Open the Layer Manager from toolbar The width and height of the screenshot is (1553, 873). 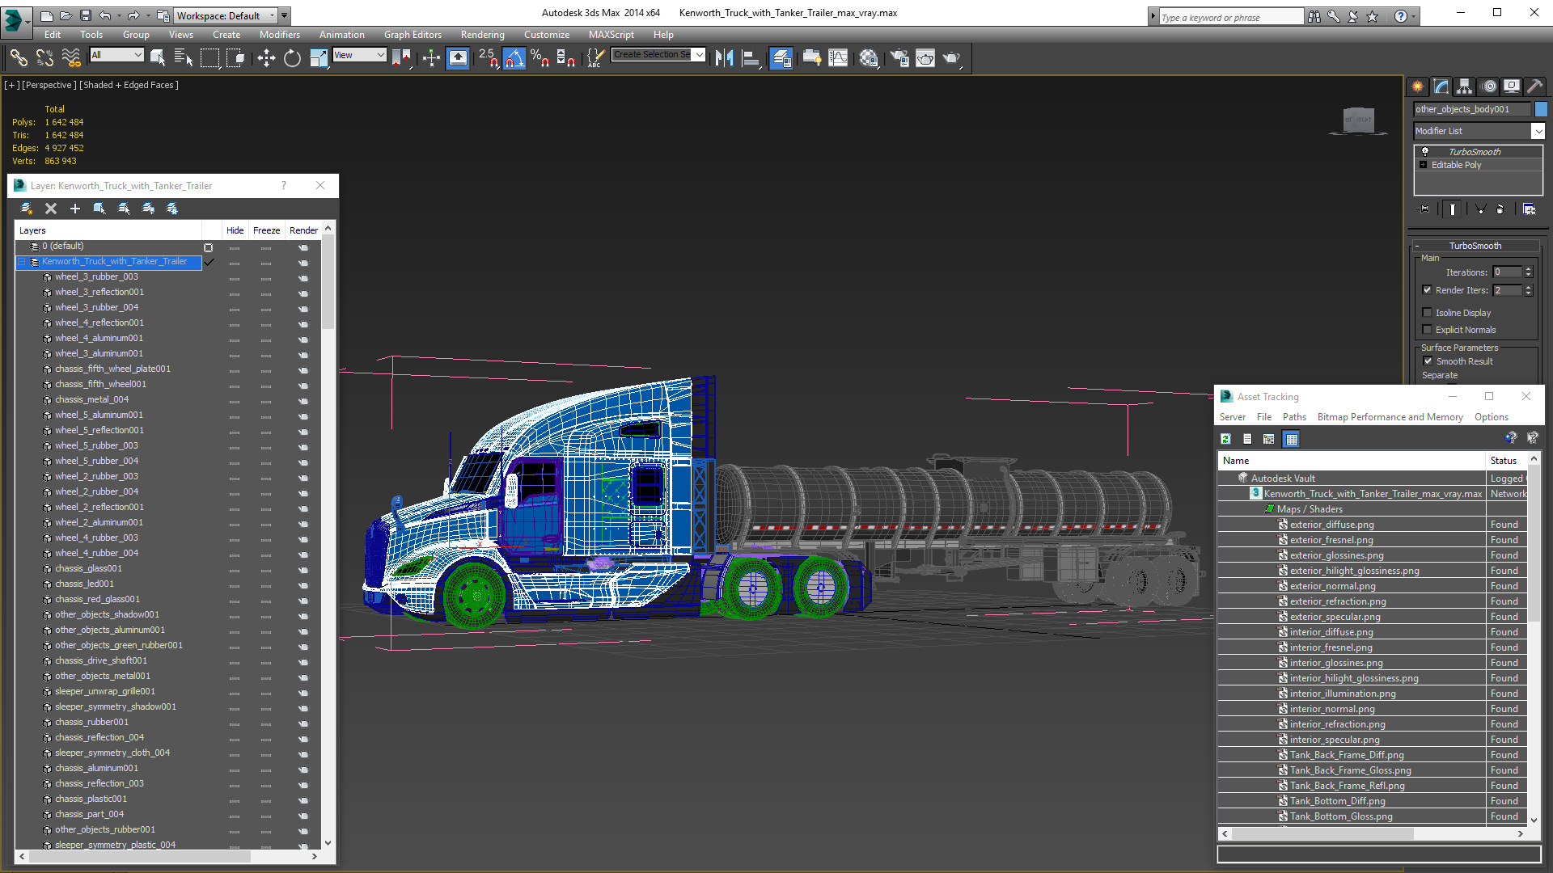click(x=781, y=57)
